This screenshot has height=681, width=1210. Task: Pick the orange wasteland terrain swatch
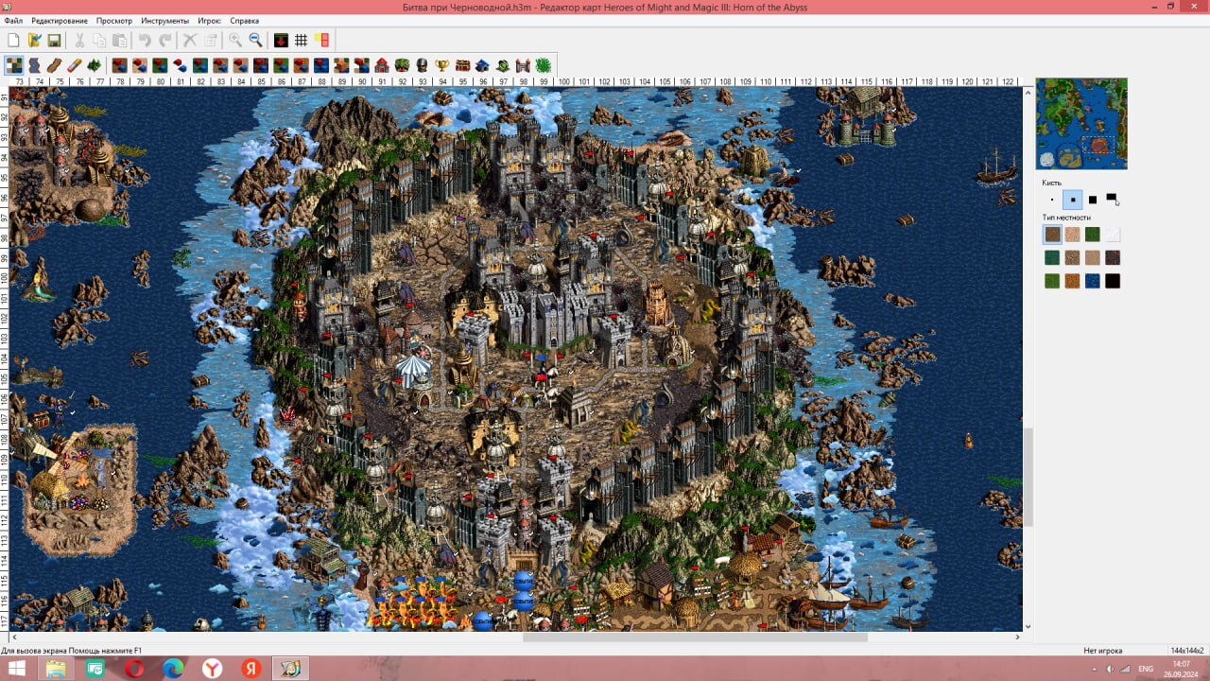pos(1072,281)
